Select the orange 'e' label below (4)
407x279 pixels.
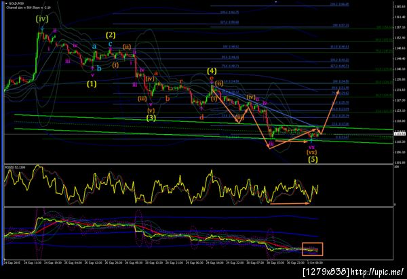[x=212, y=78]
